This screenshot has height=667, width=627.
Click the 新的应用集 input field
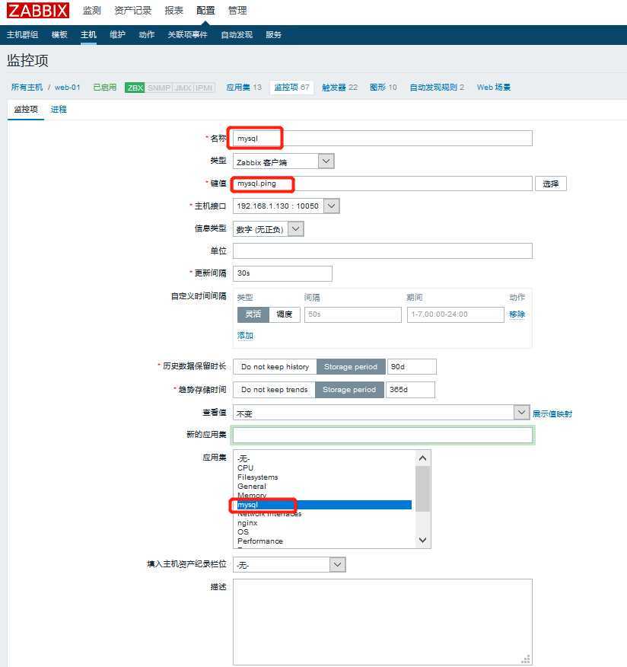coord(383,435)
